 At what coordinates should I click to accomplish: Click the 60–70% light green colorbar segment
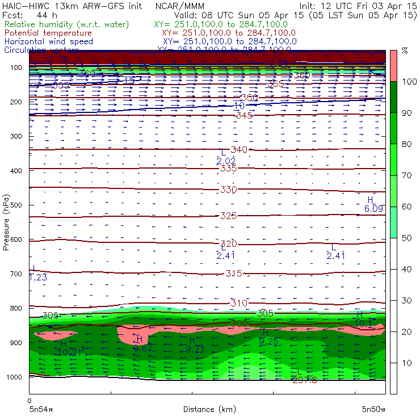click(x=393, y=191)
